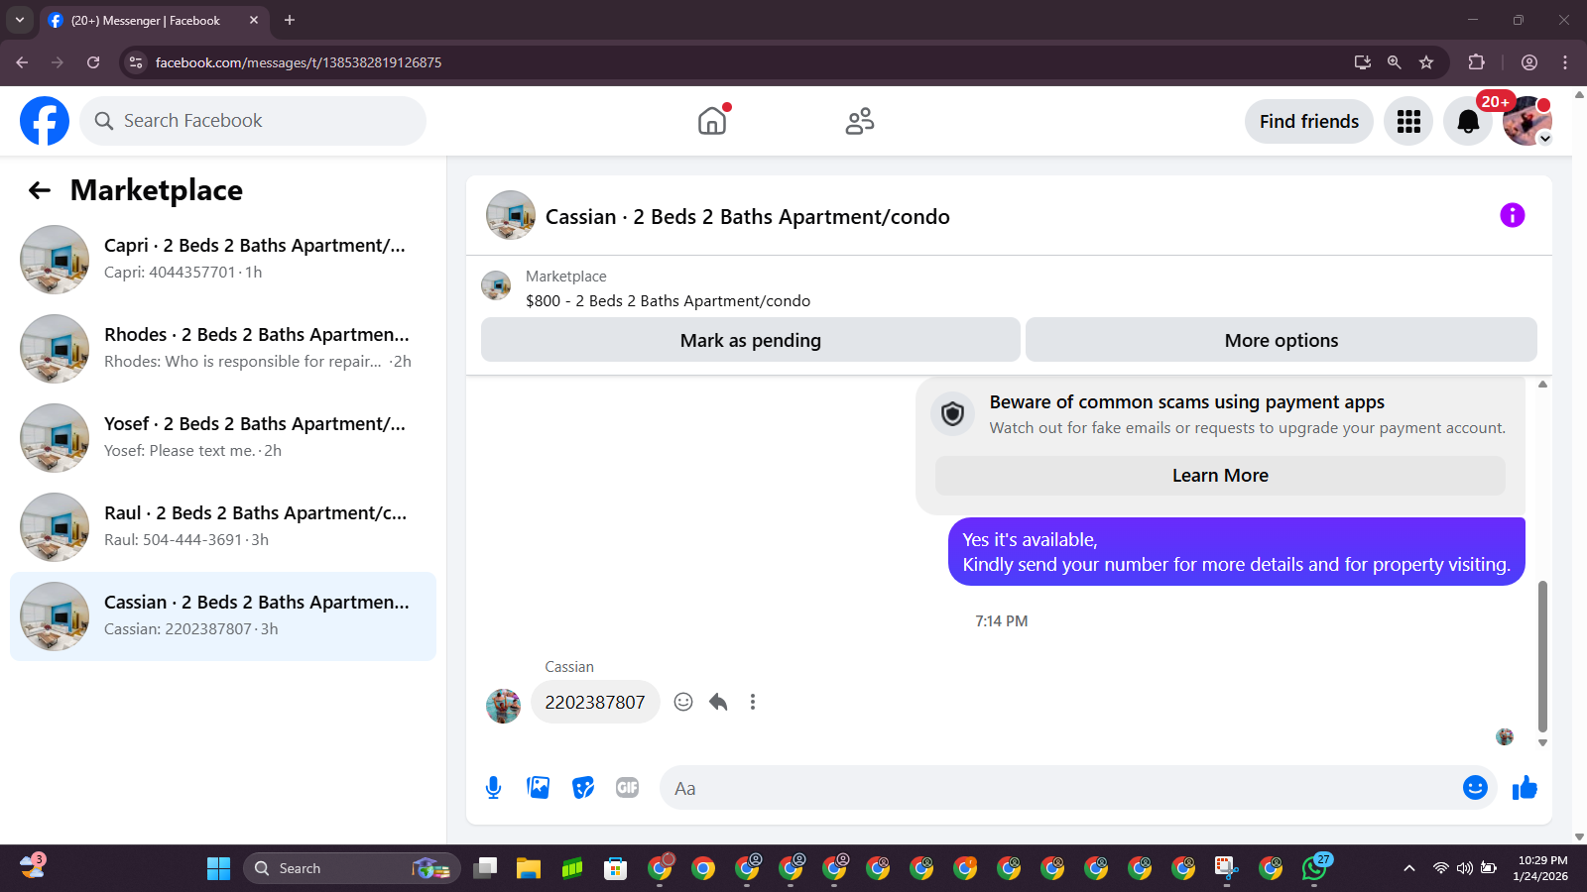Open the Yosef conversation
The height and width of the screenshot is (892, 1587).
[x=223, y=438]
